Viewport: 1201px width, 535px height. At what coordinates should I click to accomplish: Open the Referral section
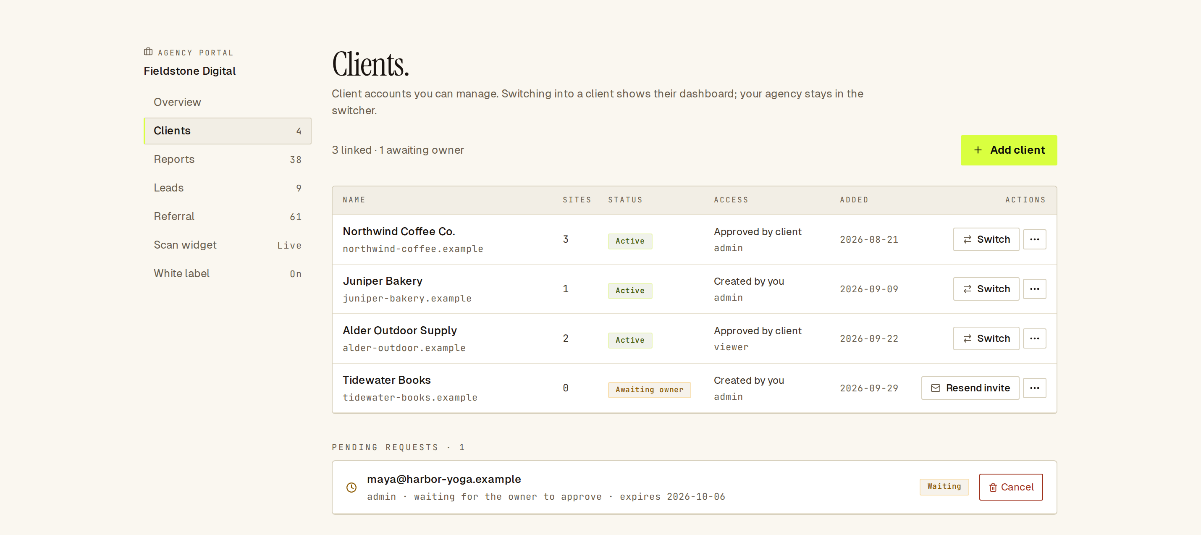point(228,216)
